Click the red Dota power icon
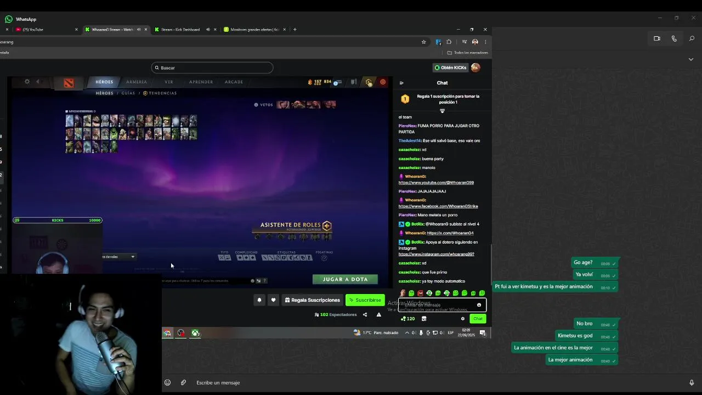The width and height of the screenshot is (702, 395). pos(383,82)
